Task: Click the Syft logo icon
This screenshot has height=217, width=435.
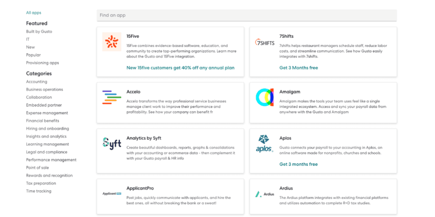Action: [112, 143]
